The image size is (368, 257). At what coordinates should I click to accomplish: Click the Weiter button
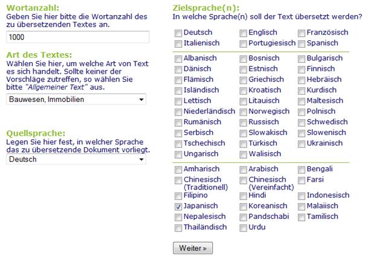coord(193,248)
